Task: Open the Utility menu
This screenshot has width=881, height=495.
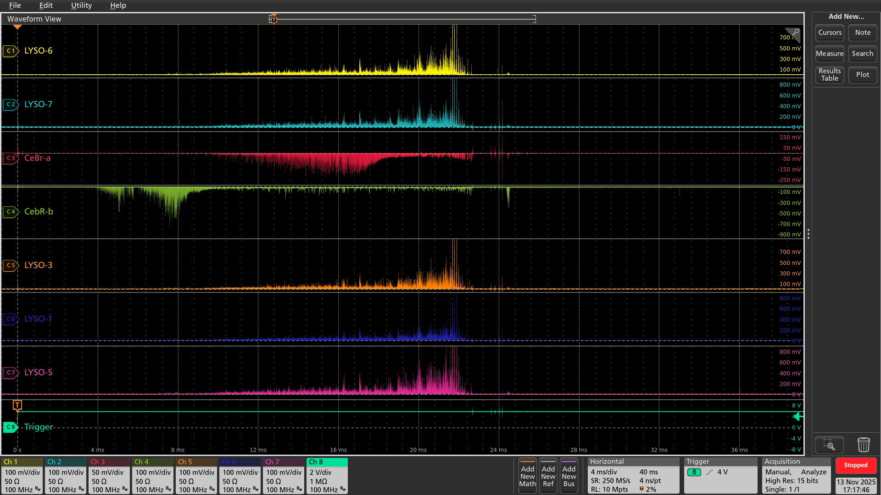Action: [x=81, y=5]
